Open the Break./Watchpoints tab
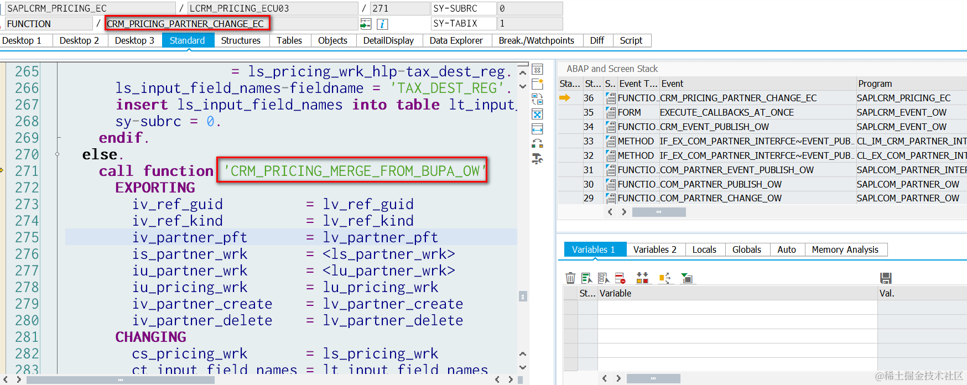 pyautogui.click(x=537, y=40)
